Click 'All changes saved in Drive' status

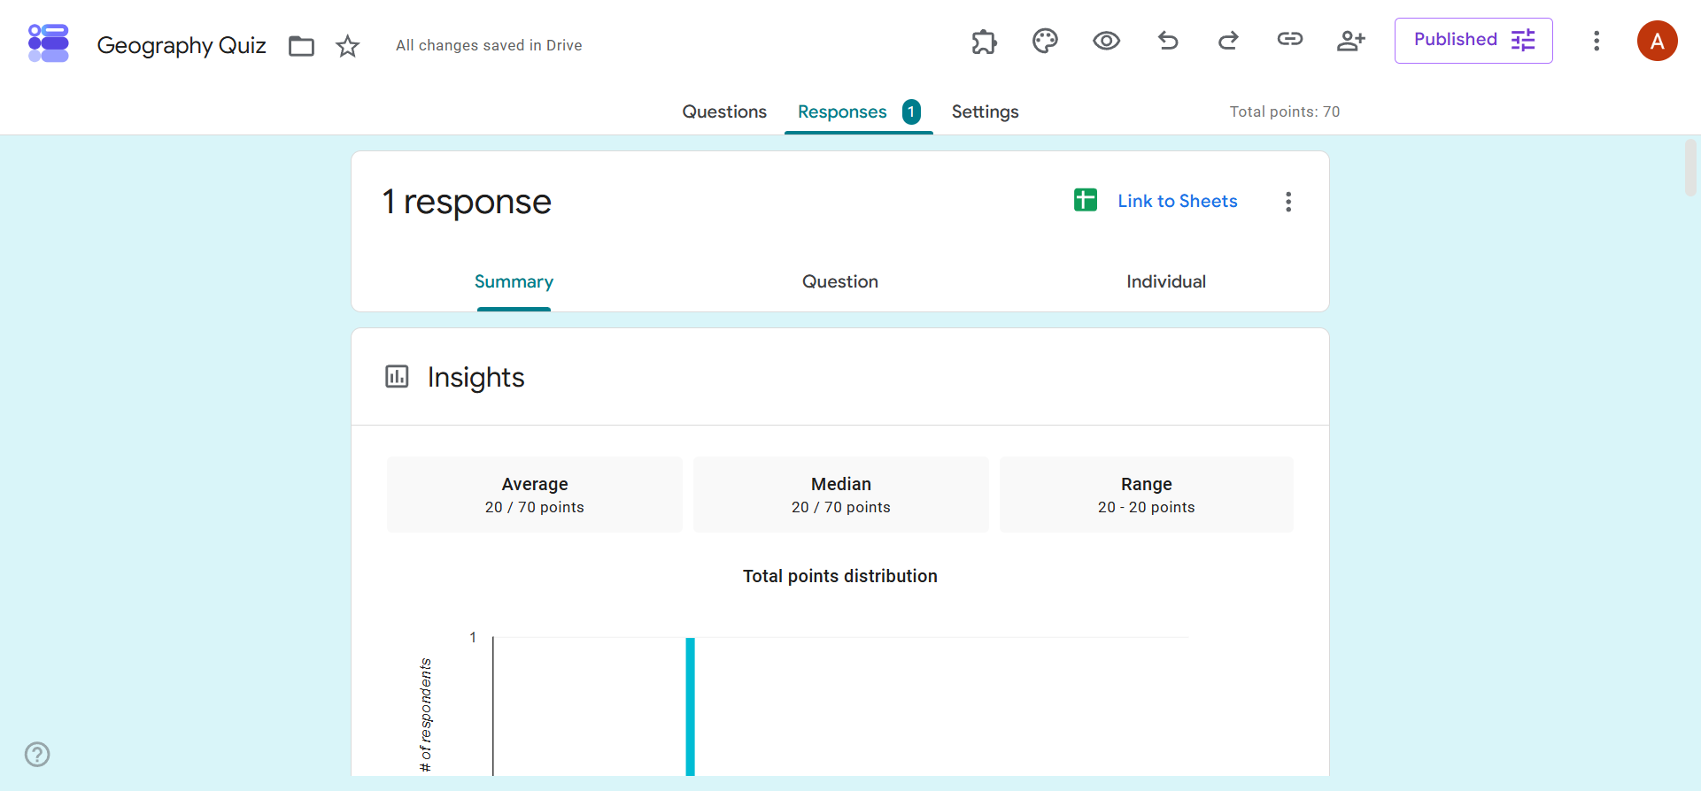[489, 45]
